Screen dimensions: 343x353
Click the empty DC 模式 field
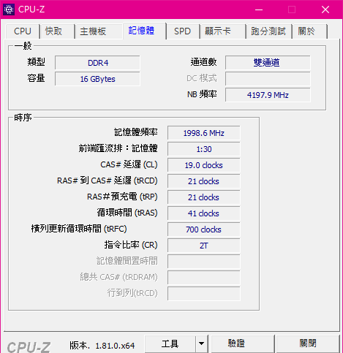click(x=268, y=79)
